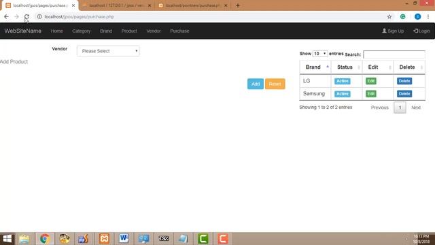The image size is (435, 245).
Task: Open the Show entries count dropdown
Action: pos(320,54)
